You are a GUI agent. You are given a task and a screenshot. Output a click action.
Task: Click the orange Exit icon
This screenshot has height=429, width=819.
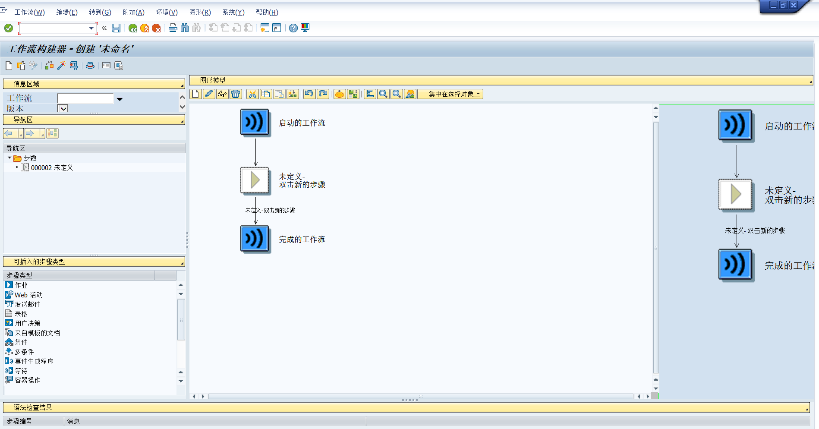pyautogui.click(x=145, y=28)
